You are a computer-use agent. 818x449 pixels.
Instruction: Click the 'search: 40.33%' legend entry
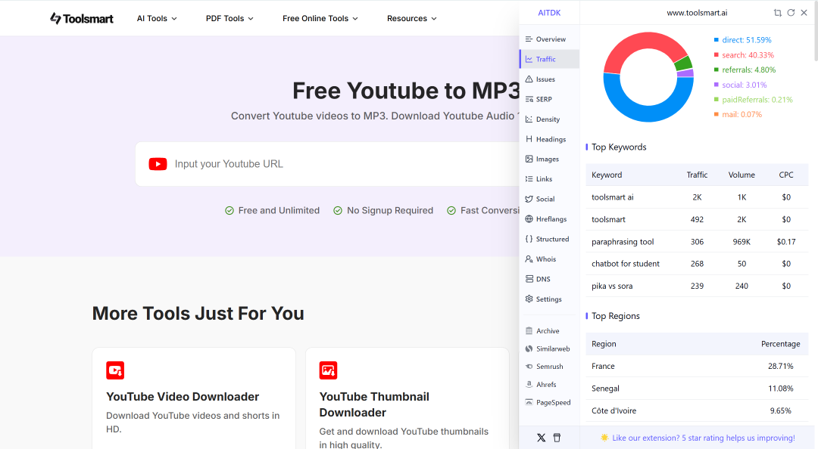[x=745, y=54]
